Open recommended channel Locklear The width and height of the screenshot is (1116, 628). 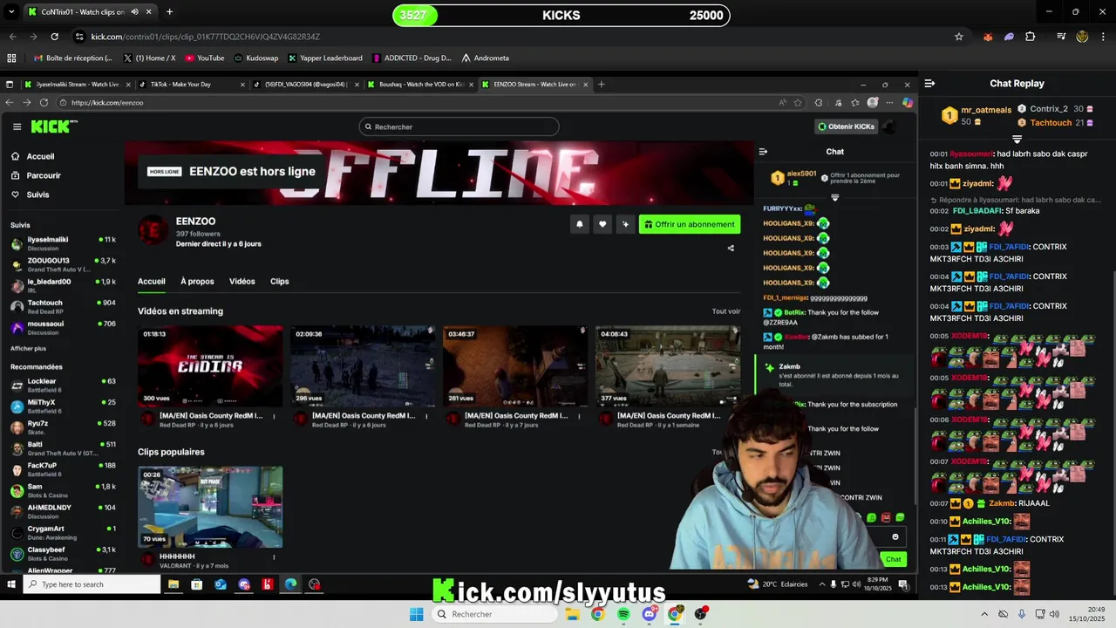click(x=63, y=385)
